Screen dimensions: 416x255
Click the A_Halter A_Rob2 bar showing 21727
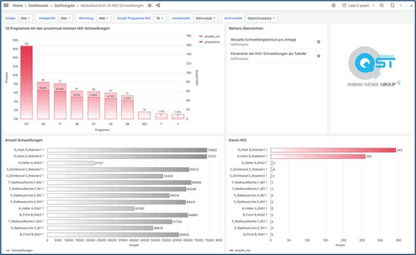point(71,163)
